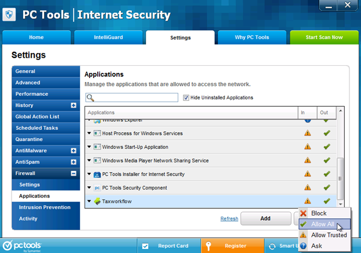This screenshot has width=361, height=253.
Task: Click Windows Media Player Network Sharing icon
Action: (x=97, y=161)
